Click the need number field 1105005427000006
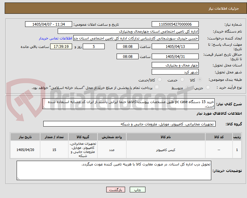The image size is (247, 198). pos(175,24)
